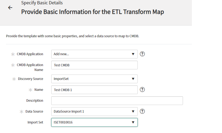Open the CMDB Application 'Add new...' dropdown
The height and width of the screenshot is (133, 222).
[x=94, y=54]
